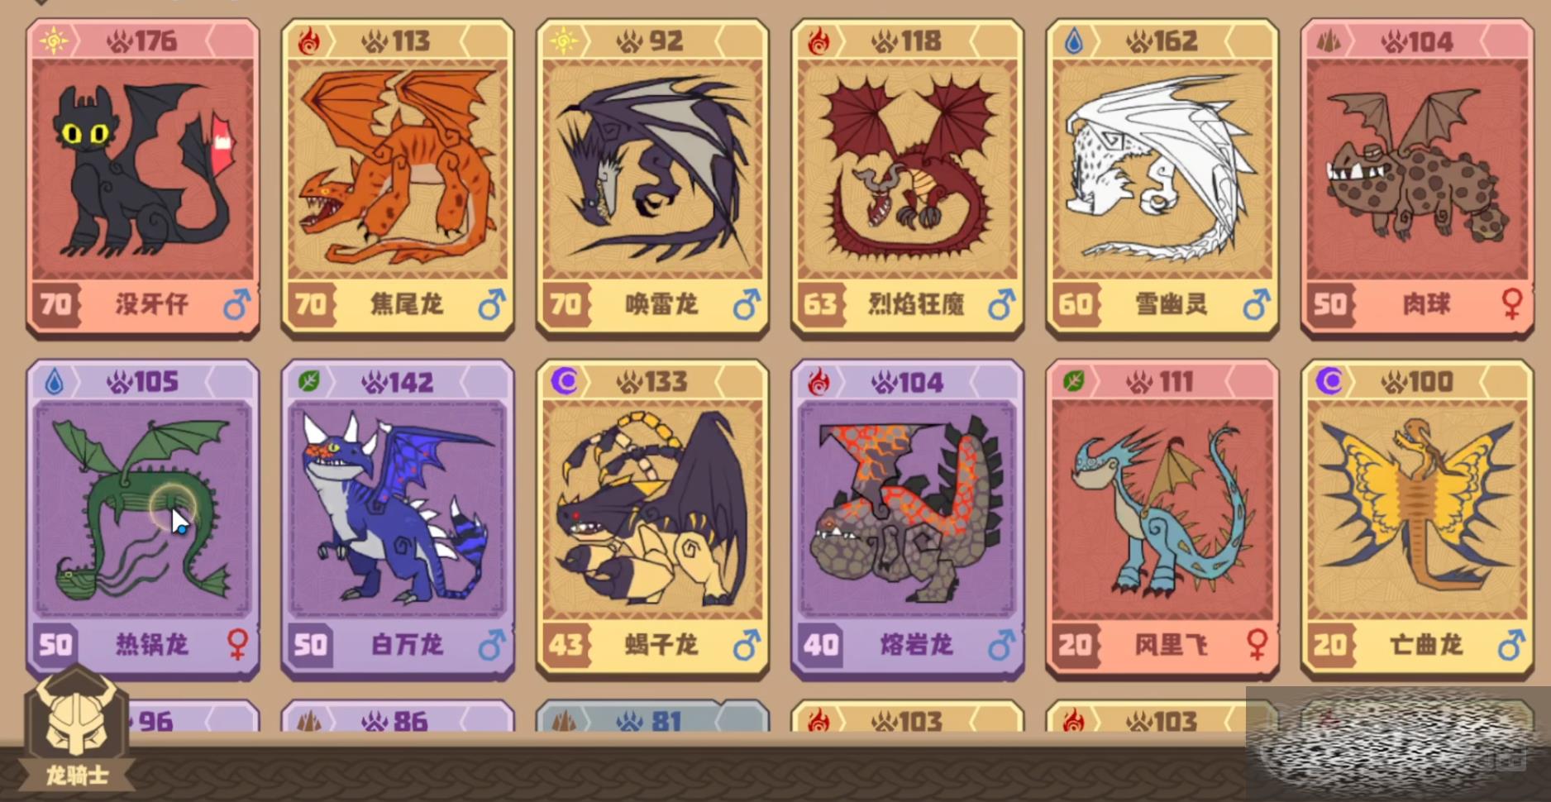Screen dimensions: 1551x802
Task: Click the water drop icon on 雪幽灵
Action: point(1073,41)
